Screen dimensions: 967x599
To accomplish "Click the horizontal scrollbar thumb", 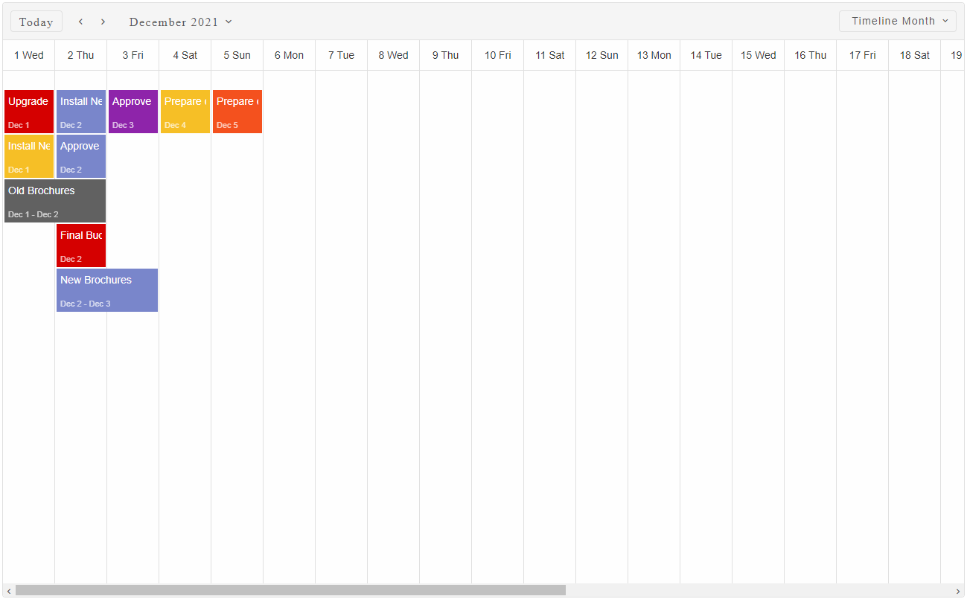I will [290, 591].
